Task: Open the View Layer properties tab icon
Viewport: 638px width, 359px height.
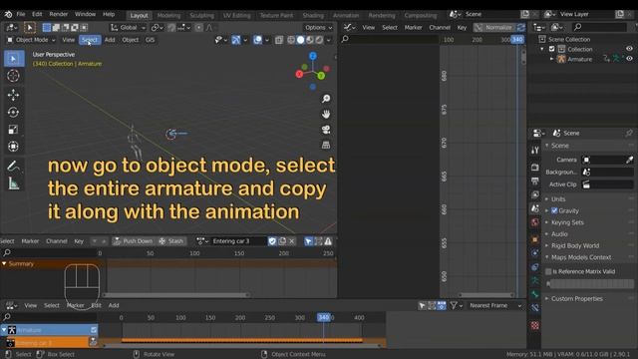Action: 535,194
